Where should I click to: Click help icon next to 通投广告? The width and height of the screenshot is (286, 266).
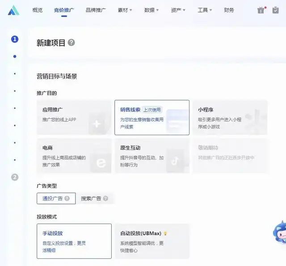(67, 199)
